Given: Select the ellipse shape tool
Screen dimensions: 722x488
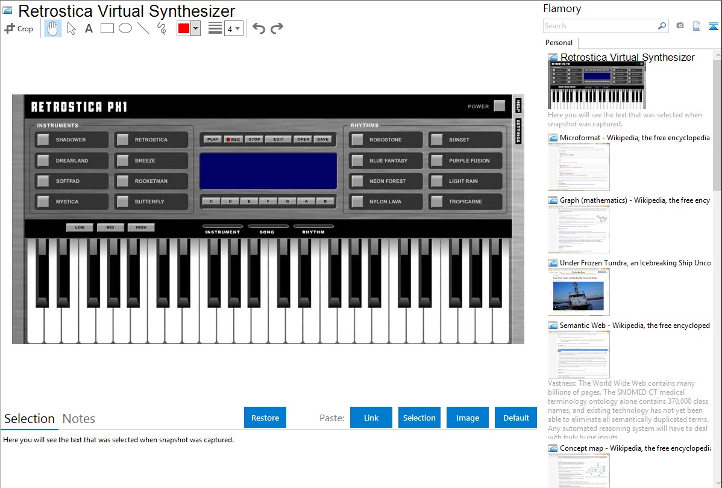Looking at the screenshot, I should coord(125,28).
